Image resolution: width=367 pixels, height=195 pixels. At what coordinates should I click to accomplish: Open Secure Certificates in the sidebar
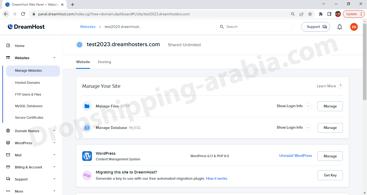(29, 118)
